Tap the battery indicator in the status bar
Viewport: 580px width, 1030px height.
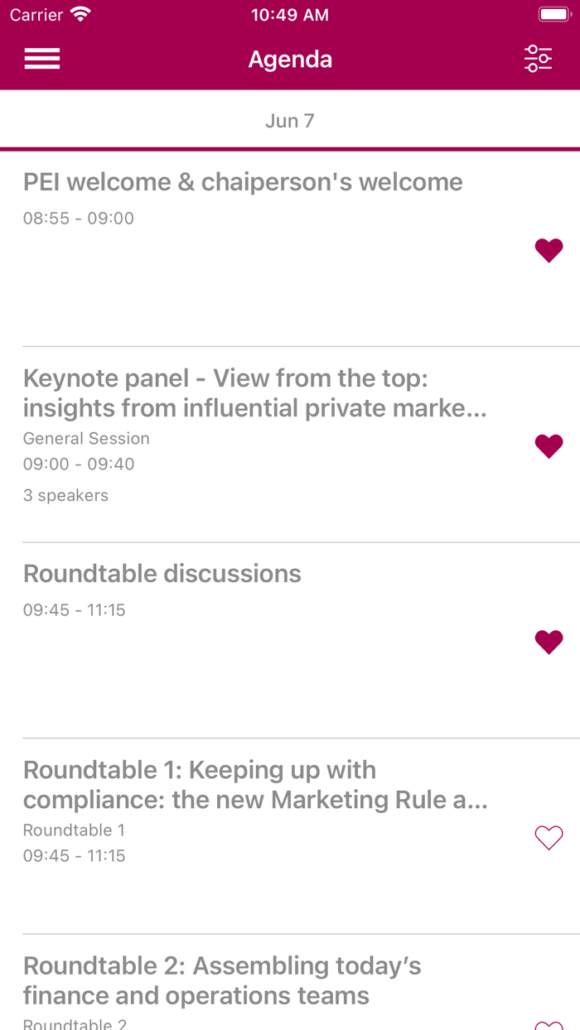point(553,13)
